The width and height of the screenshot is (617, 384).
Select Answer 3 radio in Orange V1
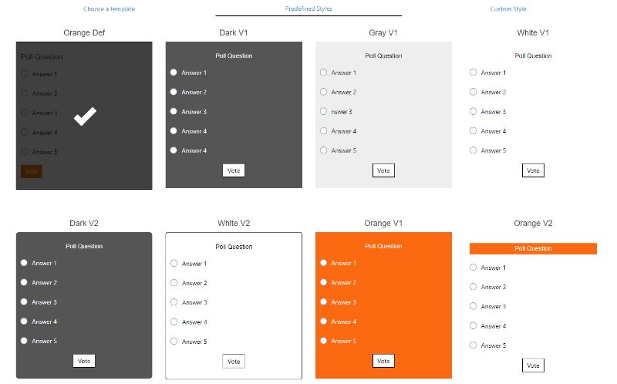coord(323,301)
